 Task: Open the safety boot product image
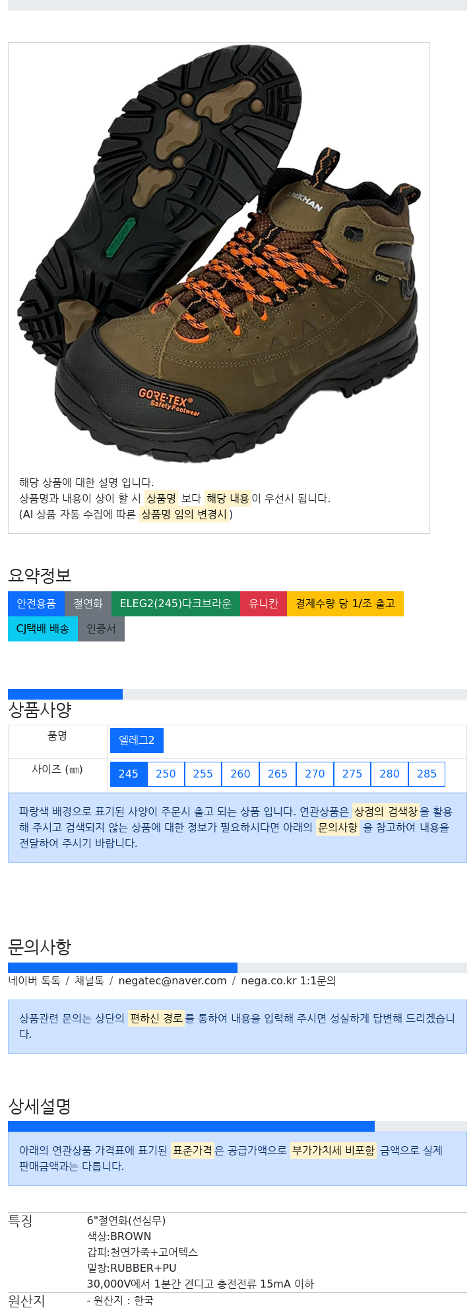219,254
